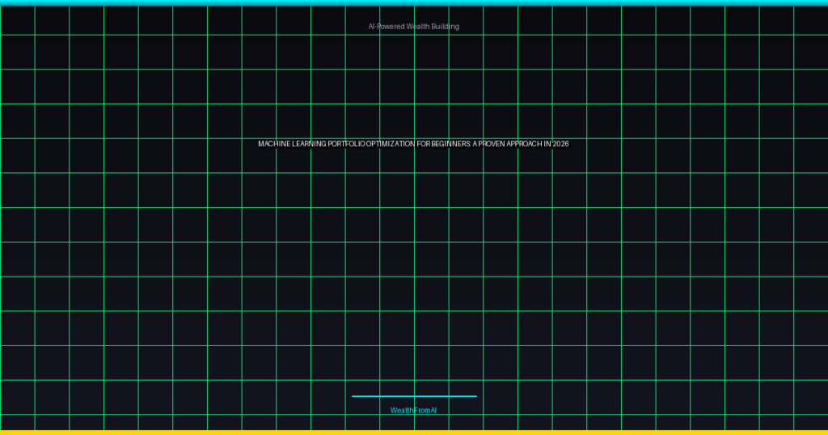Click the cyan bar along the top edge
This screenshot has height=435, width=828.
coord(414,2)
